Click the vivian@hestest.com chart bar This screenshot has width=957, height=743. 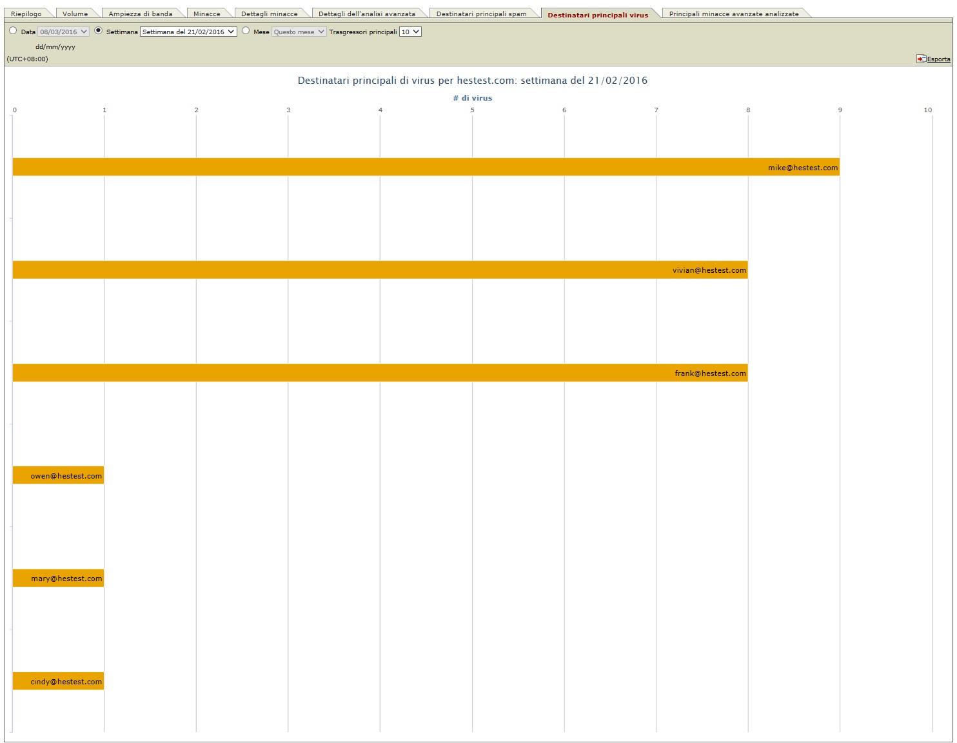380,270
